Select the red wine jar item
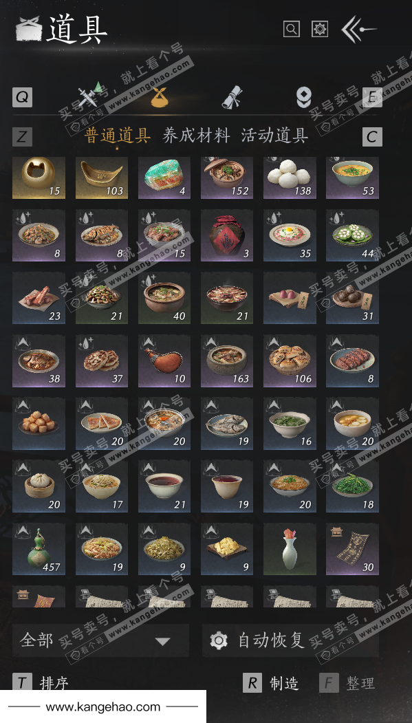The height and width of the screenshot is (723, 412). pos(227,235)
